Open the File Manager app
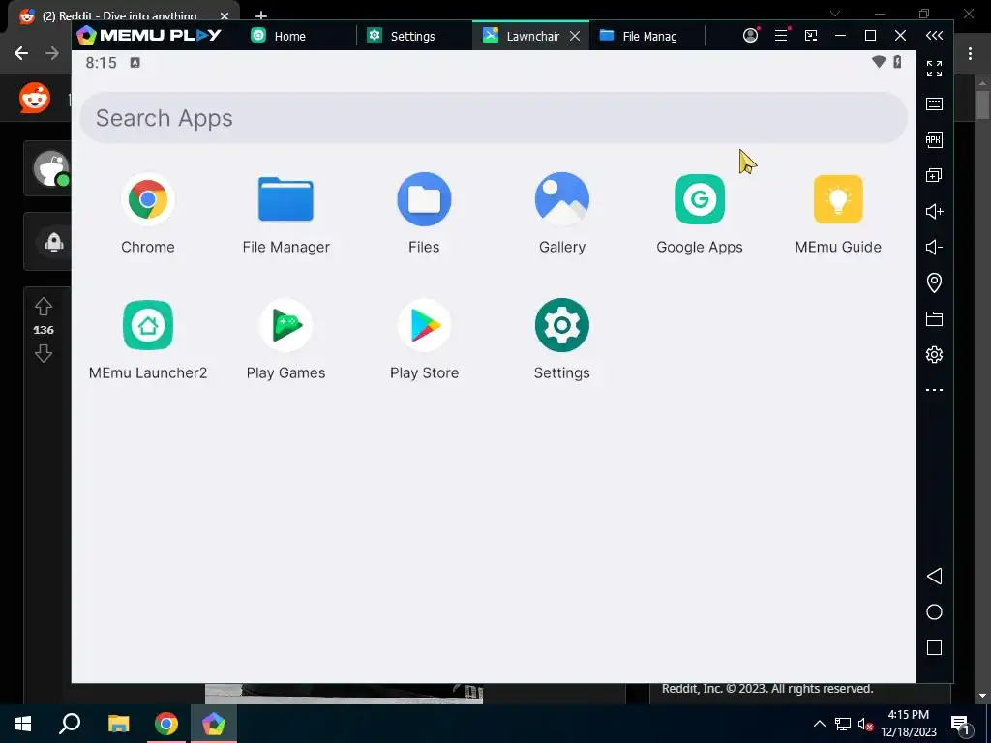This screenshot has height=743, width=991. pos(285,199)
